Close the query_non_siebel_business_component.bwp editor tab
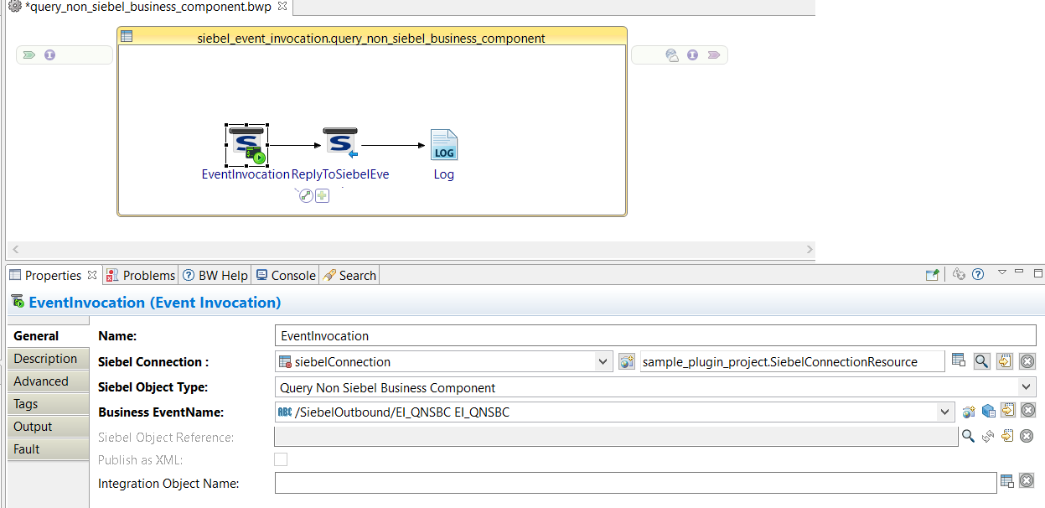The image size is (1045, 508). 282,6
